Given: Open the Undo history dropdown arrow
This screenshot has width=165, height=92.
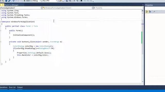Looking at the screenshot, I should click(16, 1).
